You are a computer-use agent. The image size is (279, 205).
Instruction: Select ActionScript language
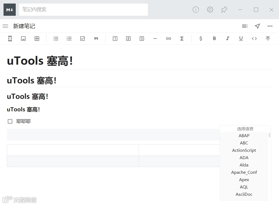244,150
